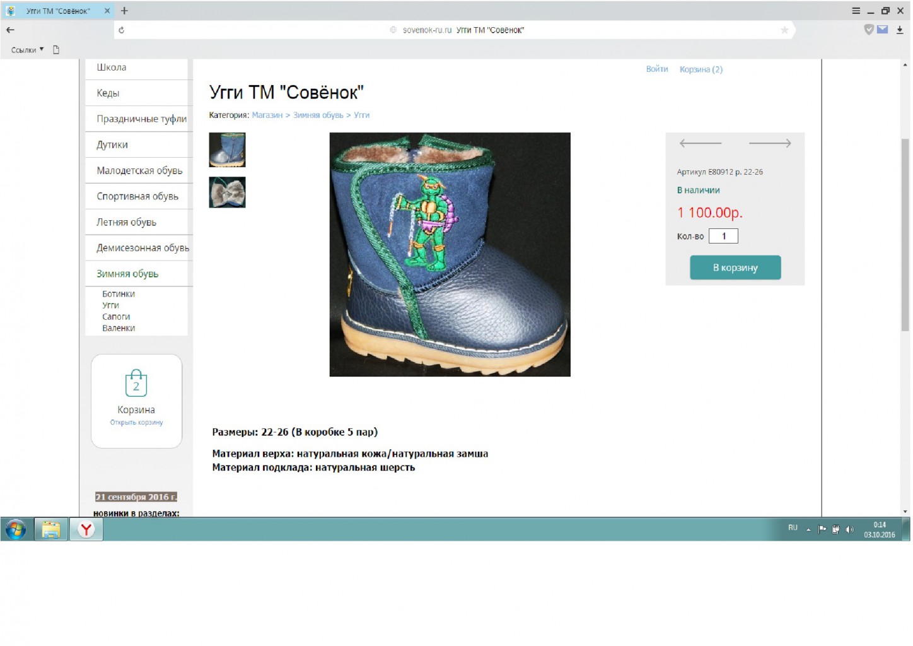Select the second boot thumbnail image
The height and width of the screenshot is (646, 913).
point(227,192)
